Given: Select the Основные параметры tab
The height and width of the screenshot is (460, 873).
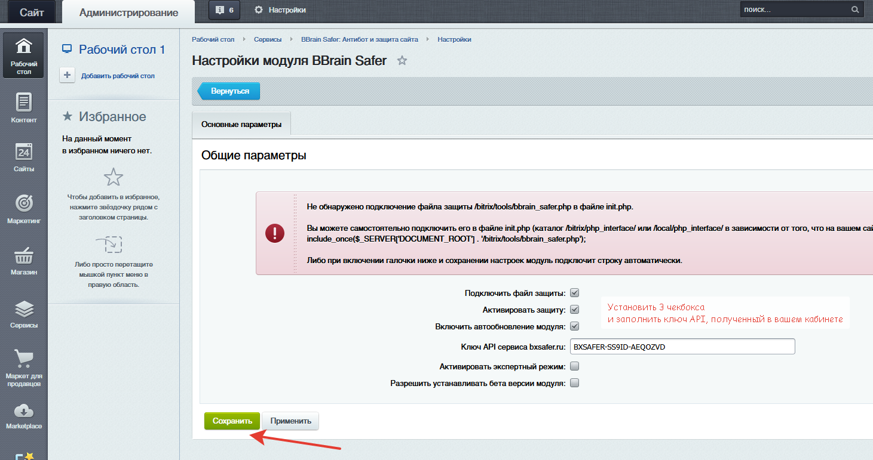Looking at the screenshot, I should pos(241,125).
